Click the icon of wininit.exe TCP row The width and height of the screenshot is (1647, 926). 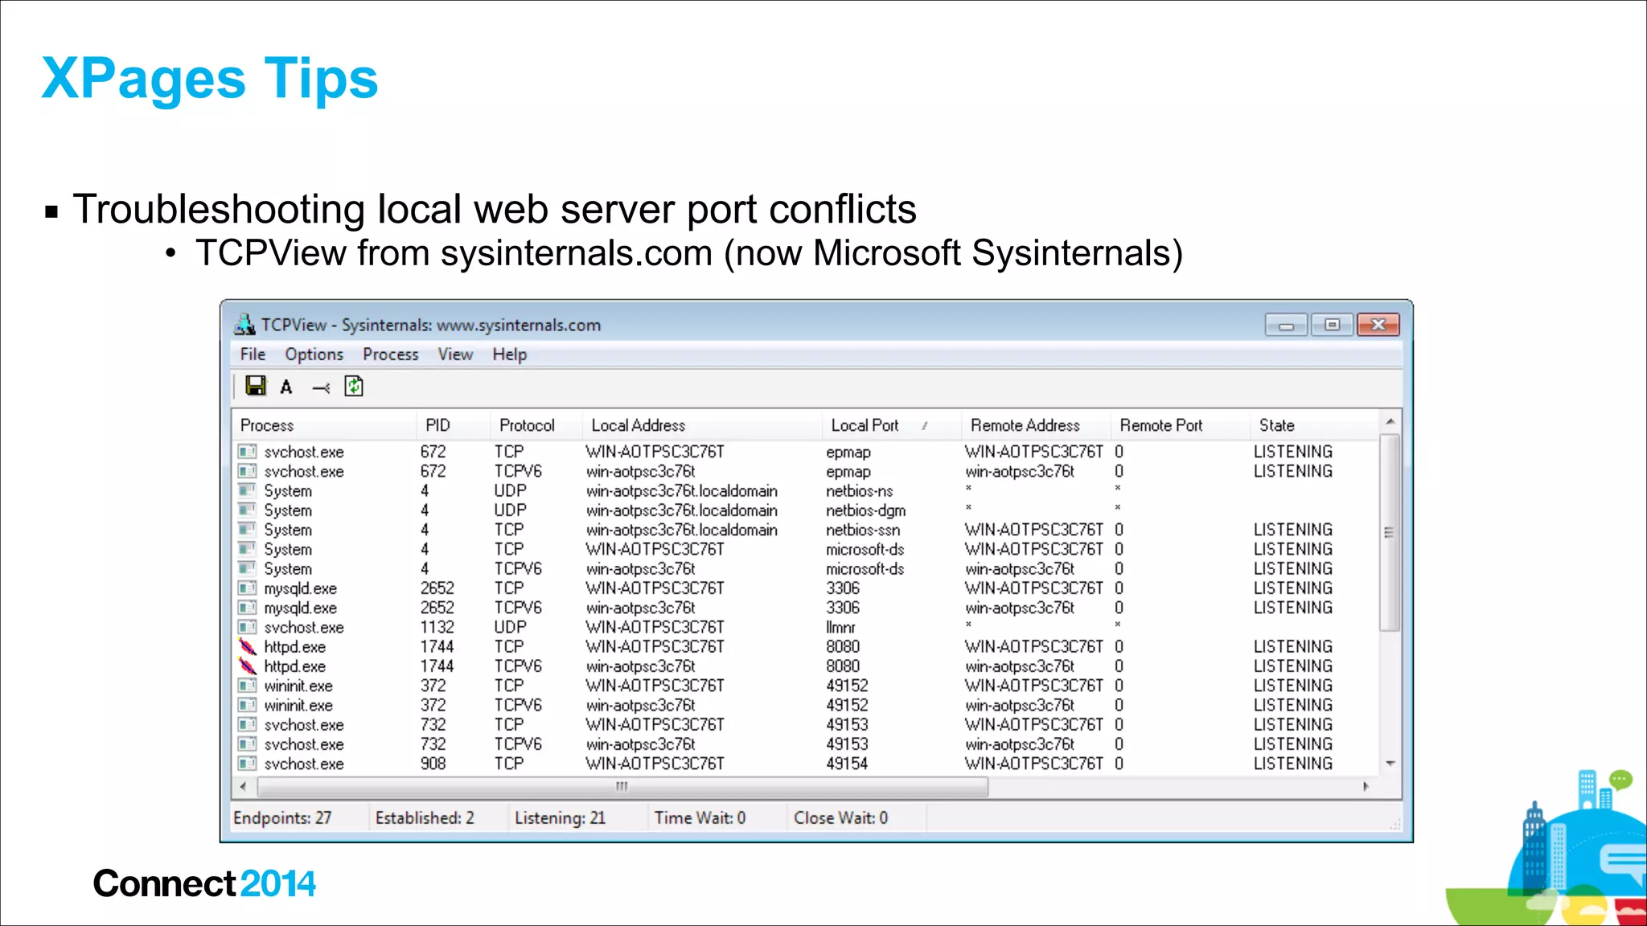point(248,686)
